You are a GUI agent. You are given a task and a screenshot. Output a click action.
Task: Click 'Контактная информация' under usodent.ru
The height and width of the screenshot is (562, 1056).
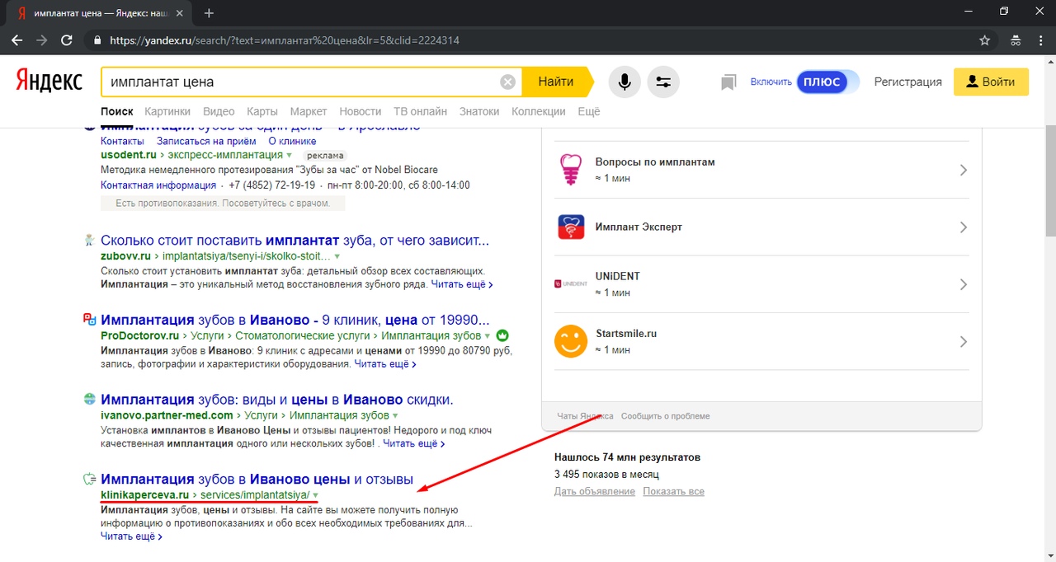(x=158, y=185)
